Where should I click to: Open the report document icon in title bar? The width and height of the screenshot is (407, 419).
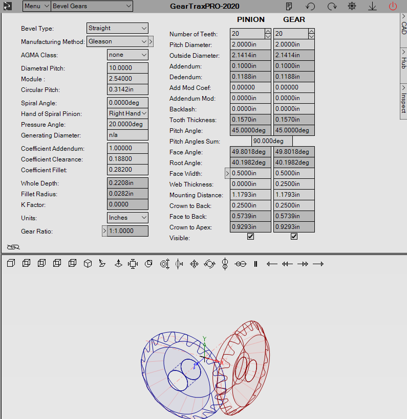click(x=289, y=6)
